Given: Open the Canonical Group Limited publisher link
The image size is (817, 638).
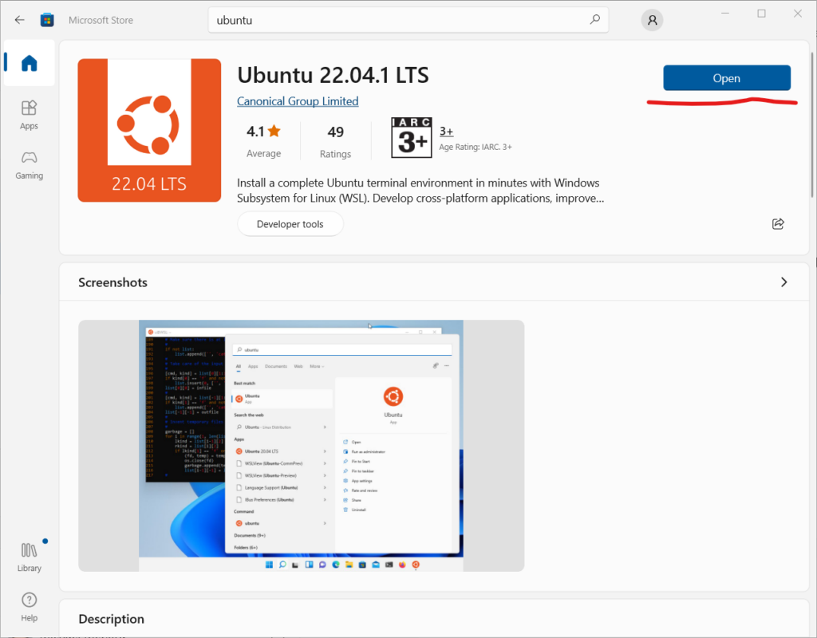Looking at the screenshot, I should [298, 101].
